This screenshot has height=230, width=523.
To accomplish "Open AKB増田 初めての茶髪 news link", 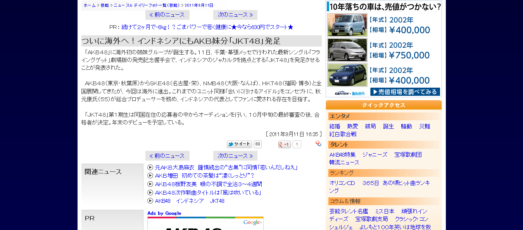I will click(205, 176).
